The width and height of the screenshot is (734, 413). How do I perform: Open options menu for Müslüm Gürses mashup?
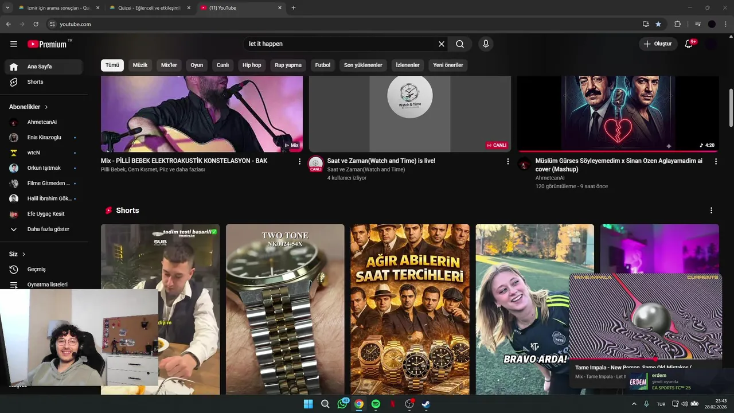point(716,162)
